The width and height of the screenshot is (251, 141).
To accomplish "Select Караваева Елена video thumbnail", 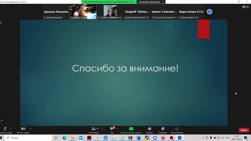I will click(83, 12).
